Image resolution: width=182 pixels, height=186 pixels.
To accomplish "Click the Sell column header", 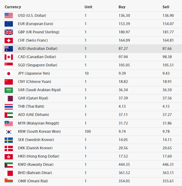I will (166, 7).
